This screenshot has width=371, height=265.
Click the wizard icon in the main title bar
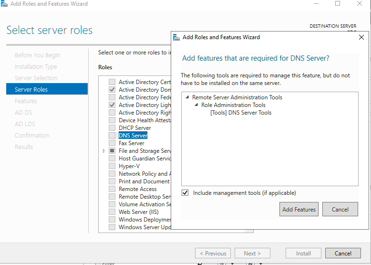tap(4, 4)
